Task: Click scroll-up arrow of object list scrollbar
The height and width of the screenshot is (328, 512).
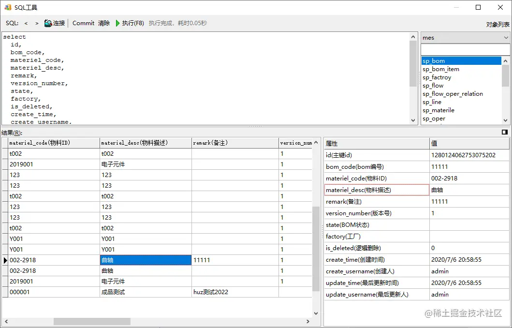Action: [x=505, y=61]
